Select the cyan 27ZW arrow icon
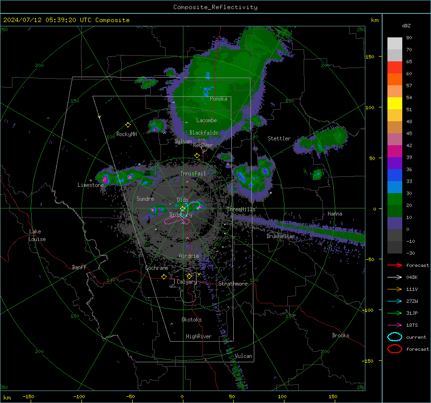Image resolution: width=431 pixels, height=403 pixels. tap(395, 301)
